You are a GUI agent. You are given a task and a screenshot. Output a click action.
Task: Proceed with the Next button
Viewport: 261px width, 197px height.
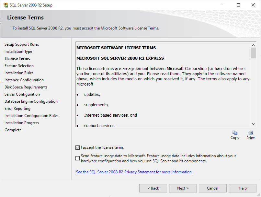183,188
